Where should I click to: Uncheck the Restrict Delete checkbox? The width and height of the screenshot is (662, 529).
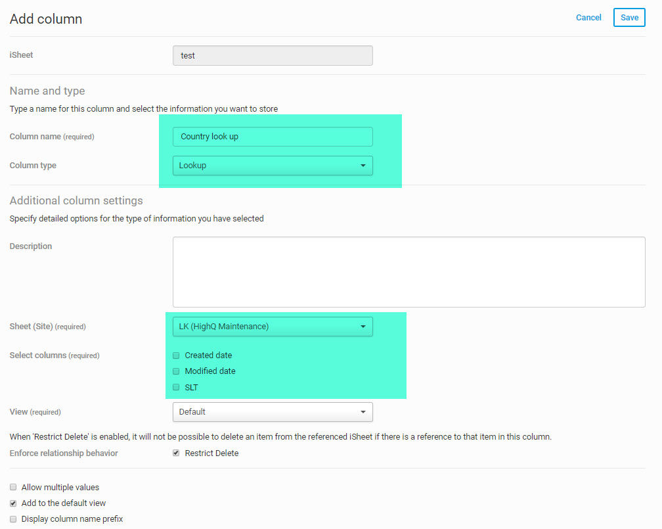point(176,453)
